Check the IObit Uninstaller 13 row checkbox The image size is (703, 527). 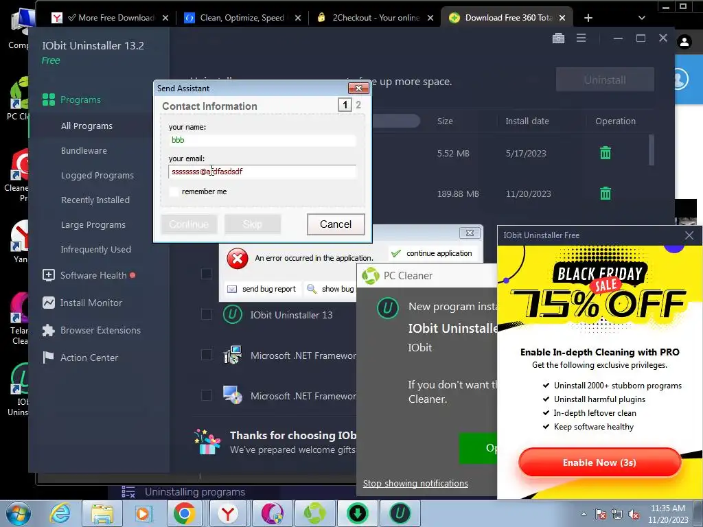click(x=207, y=314)
